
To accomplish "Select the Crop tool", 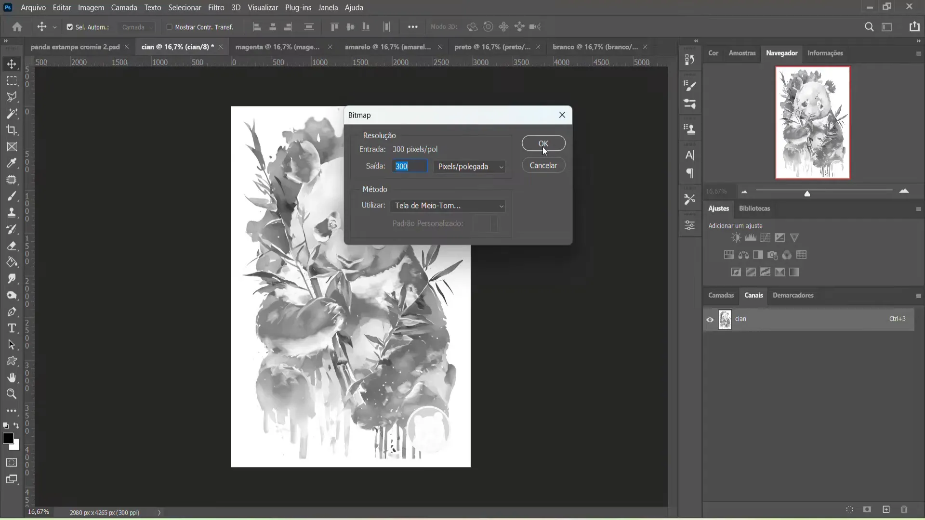I will click(12, 130).
